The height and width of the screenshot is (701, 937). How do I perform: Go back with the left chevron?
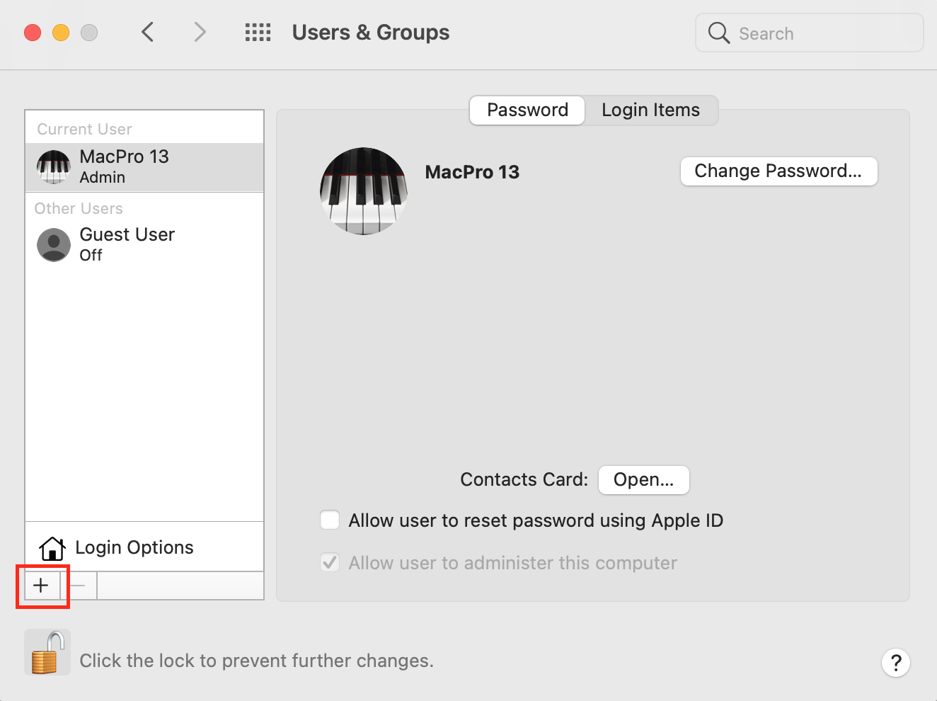click(147, 32)
